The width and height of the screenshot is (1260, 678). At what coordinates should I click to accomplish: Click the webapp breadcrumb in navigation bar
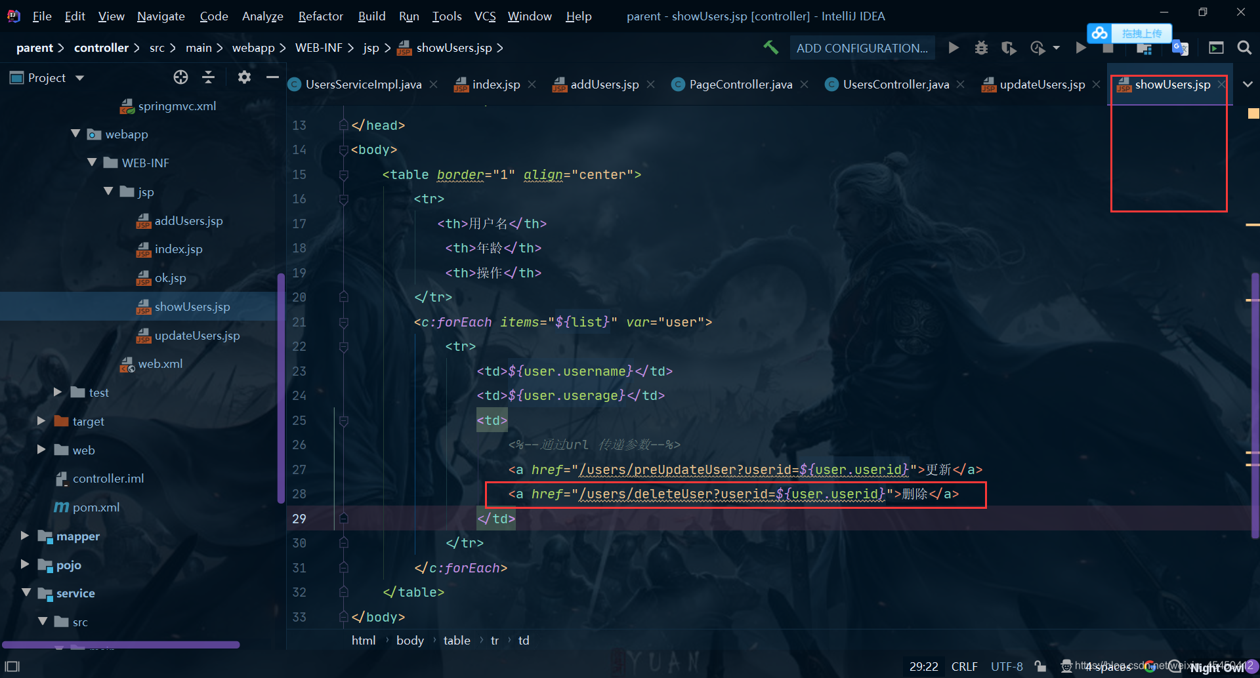(x=253, y=48)
